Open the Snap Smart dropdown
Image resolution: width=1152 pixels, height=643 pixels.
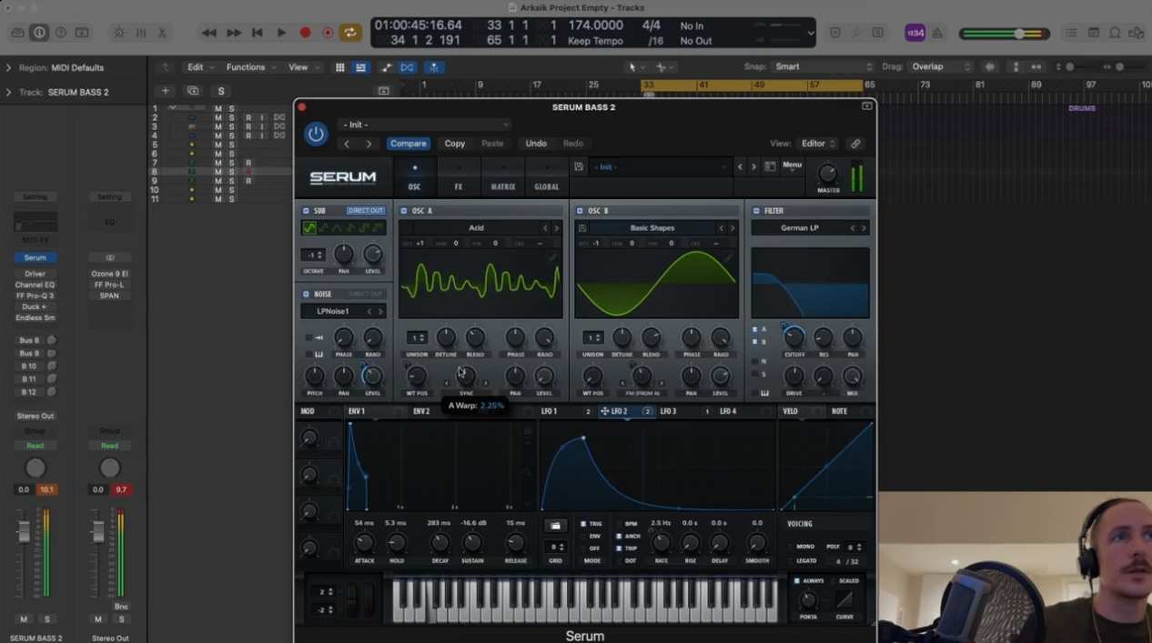823,66
